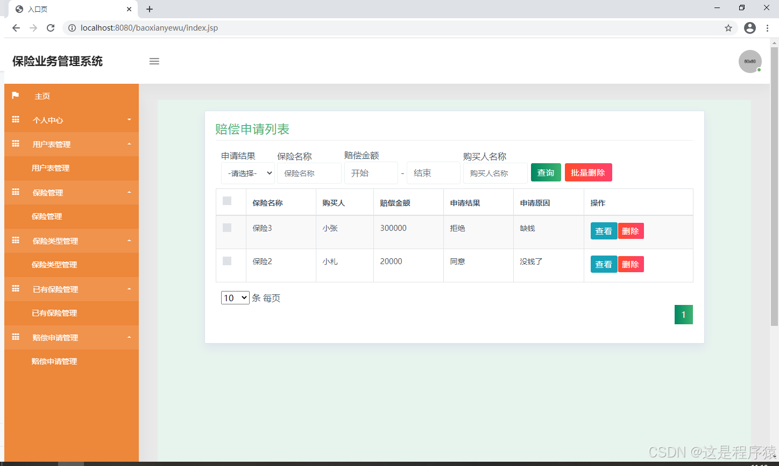779x466 pixels.
Task: Click the flag icon next to 主页
Action: point(16,96)
